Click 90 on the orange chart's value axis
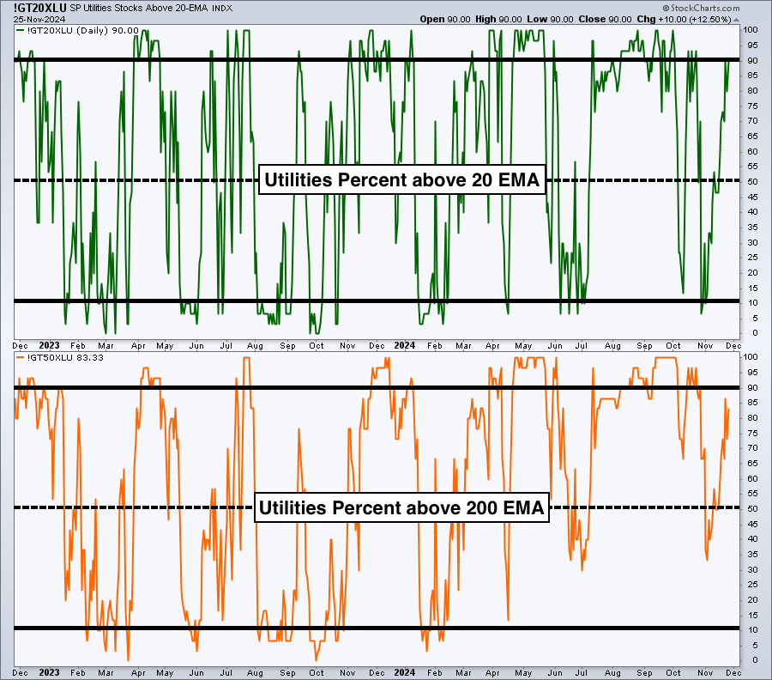This screenshot has width=772, height=680. 752,387
